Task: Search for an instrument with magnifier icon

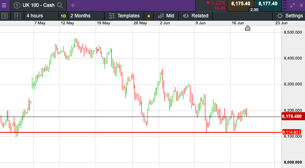Action: point(60,5)
